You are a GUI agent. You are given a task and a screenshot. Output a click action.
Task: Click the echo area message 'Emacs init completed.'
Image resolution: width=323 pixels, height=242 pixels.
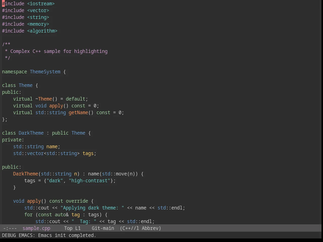(67, 235)
